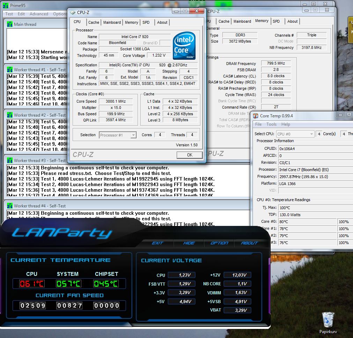This screenshot has width=353, height=338.
Task: Click the +12V voltage 12,03V value
Action: coord(237,275)
